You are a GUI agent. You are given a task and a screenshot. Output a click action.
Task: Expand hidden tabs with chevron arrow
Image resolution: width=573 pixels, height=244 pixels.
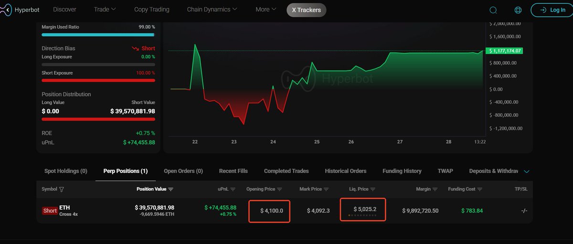(x=527, y=172)
